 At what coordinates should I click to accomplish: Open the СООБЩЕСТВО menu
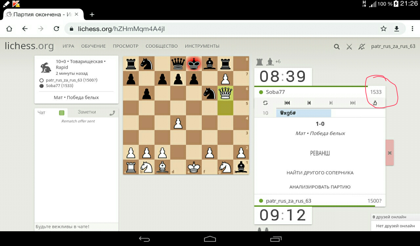[x=162, y=46]
